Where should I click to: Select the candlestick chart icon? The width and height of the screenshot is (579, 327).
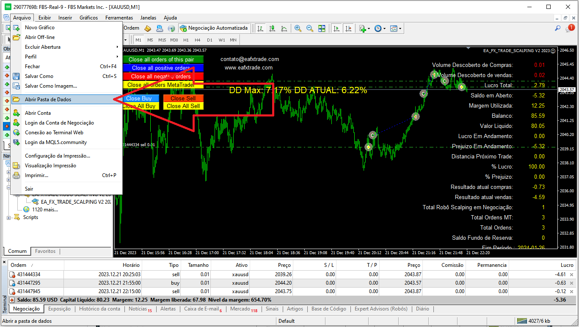point(272,28)
